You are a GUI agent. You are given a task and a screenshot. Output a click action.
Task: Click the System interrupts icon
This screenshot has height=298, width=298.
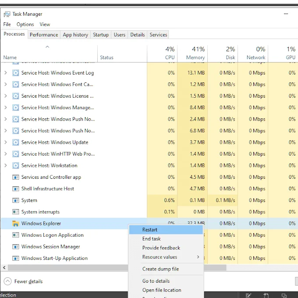[x=16, y=212]
